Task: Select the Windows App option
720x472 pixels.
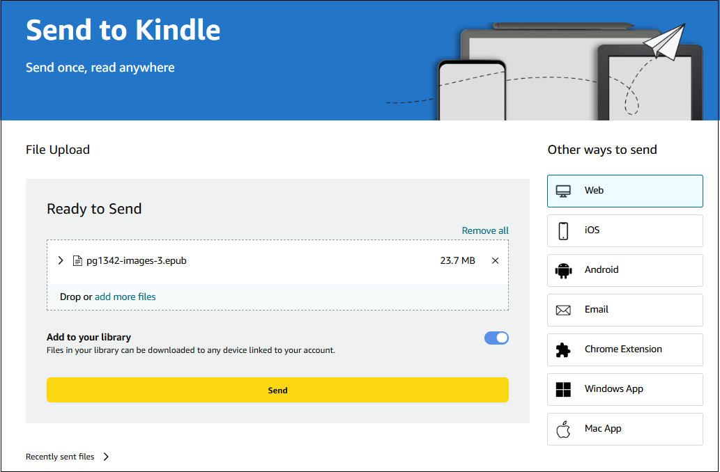Action: (x=625, y=389)
